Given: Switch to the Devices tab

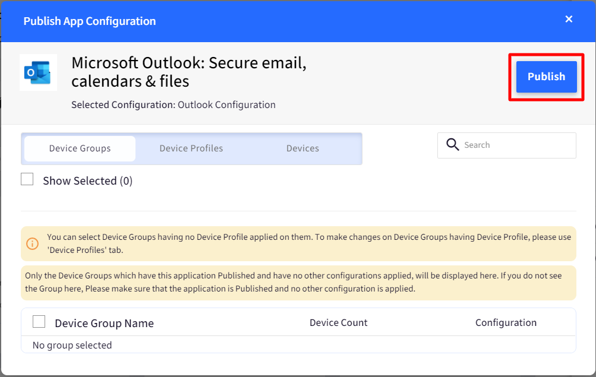Looking at the screenshot, I should tap(302, 148).
